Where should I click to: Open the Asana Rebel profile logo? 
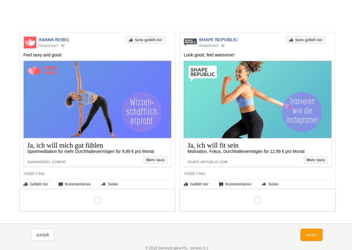[x=30, y=42]
